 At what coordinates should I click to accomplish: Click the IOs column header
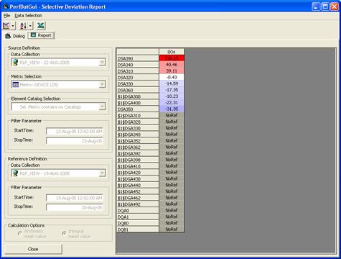[172, 52]
